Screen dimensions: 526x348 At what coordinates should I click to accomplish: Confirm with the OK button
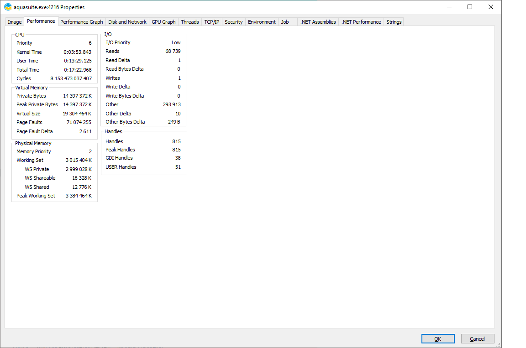click(438, 338)
